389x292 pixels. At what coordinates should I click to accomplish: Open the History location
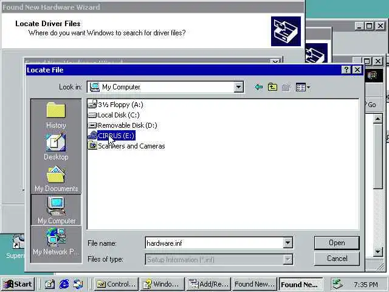point(56,116)
